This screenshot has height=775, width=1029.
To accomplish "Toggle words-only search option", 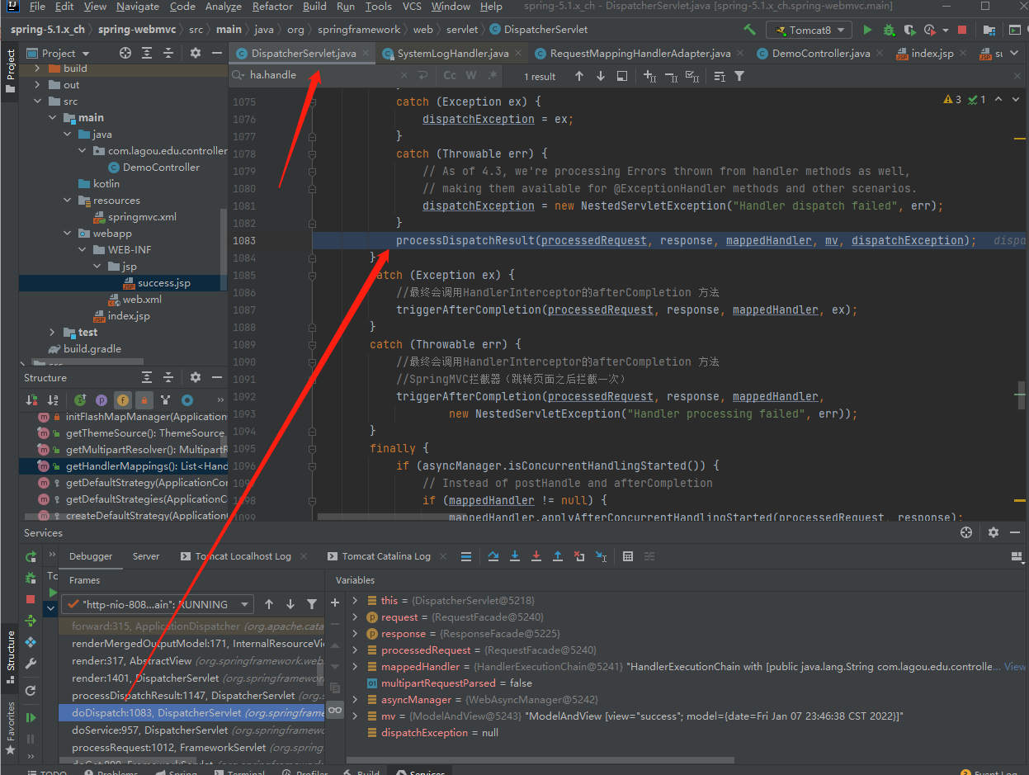I will (471, 74).
